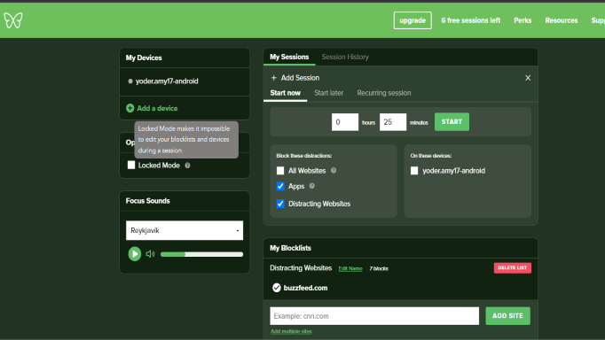The width and height of the screenshot is (605, 340).
Task: Click the help icon next to All Websites
Action: [334, 170]
